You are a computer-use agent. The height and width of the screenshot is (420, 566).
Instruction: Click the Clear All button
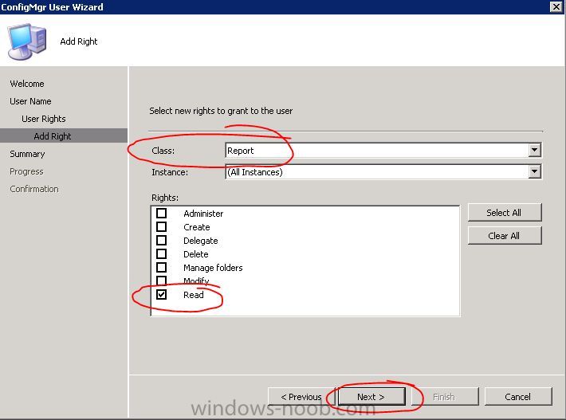(x=505, y=236)
